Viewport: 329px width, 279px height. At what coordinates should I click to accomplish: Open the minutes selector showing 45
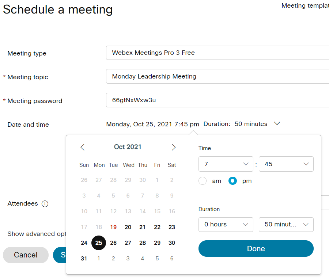(286, 164)
